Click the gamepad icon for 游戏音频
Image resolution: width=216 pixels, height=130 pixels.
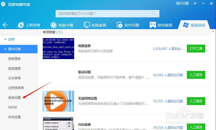coord(153,25)
